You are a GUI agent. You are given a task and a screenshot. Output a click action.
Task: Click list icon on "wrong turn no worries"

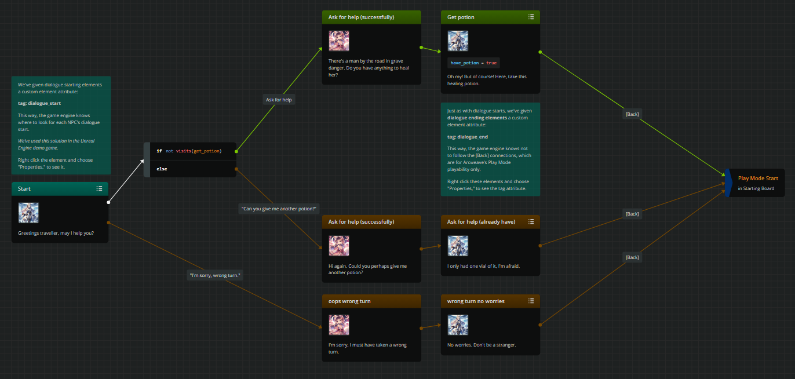pos(531,301)
